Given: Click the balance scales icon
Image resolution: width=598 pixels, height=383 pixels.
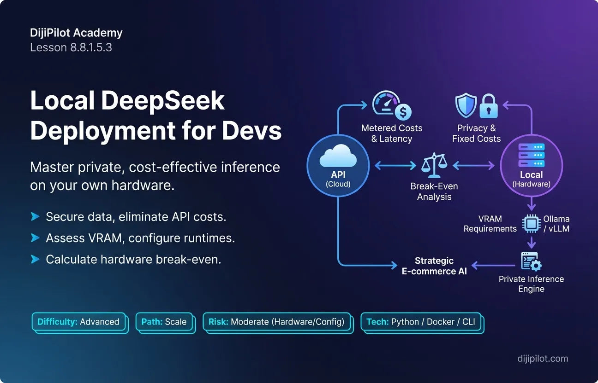Looking at the screenshot, I should coord(434,165).
